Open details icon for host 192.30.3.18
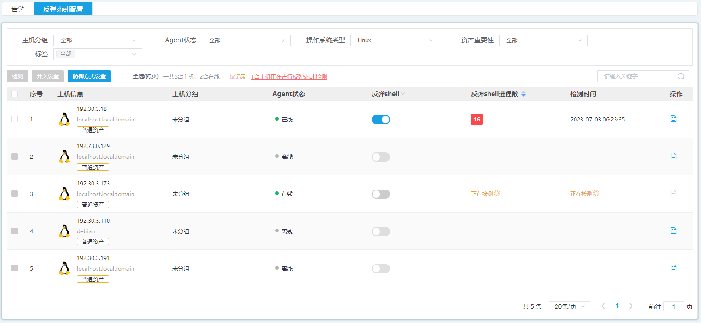 pos(673,119)
